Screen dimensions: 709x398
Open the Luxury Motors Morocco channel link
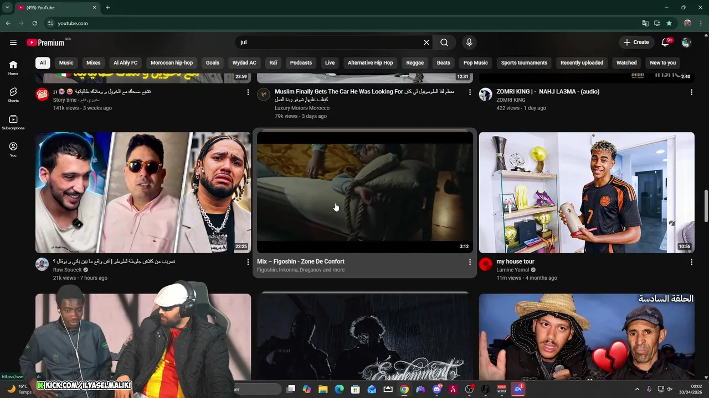pos(302,108)
